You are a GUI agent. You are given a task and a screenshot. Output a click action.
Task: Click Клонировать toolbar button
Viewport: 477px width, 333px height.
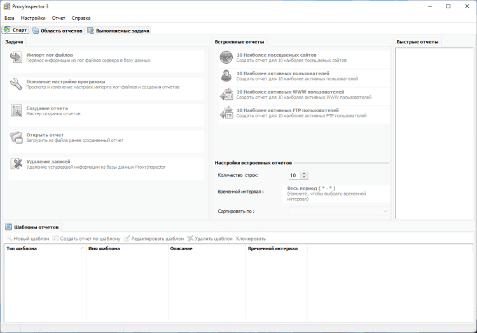[251, 239]
